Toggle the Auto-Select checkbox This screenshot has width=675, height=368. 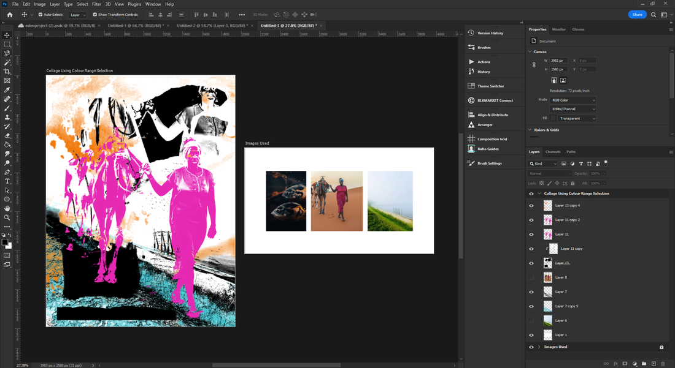(40, 15)
